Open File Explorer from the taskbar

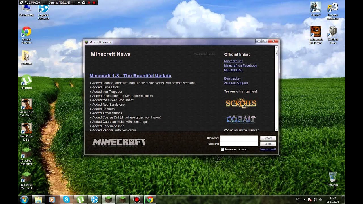tap(39, 199)
